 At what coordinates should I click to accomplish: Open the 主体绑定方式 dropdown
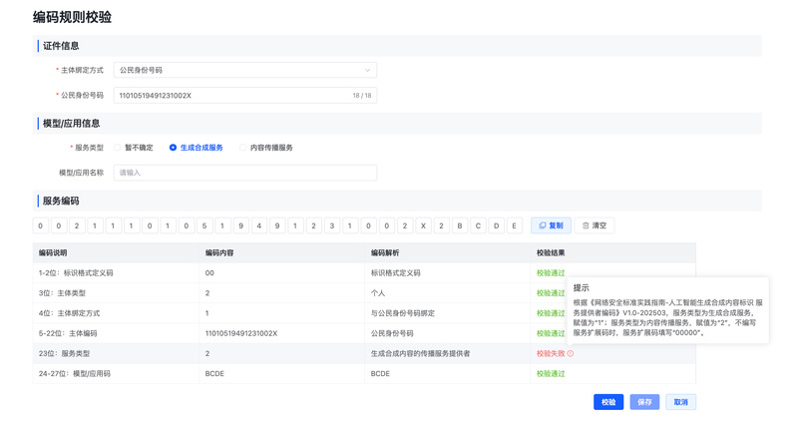coord(244,71)
